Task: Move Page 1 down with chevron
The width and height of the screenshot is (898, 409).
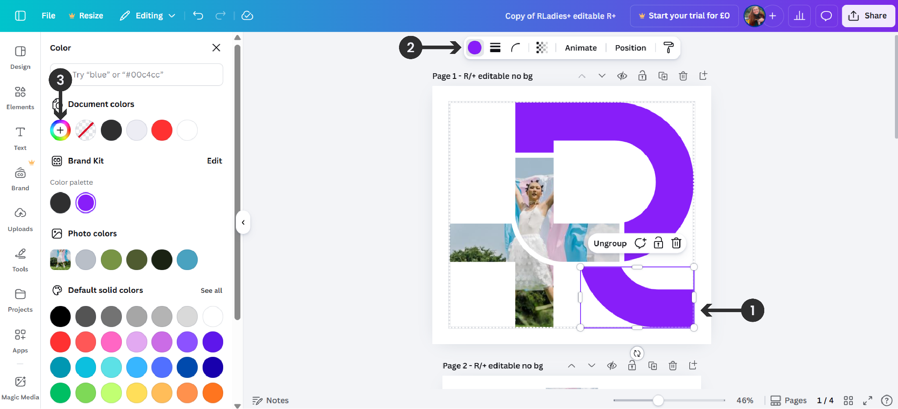Action: coord(602,76)
